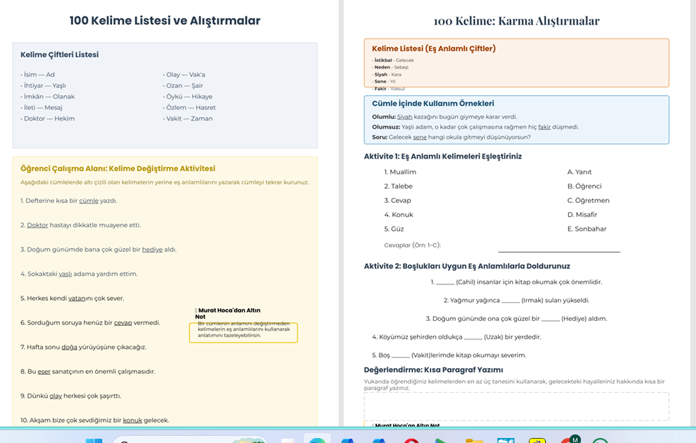Click the "100 Kelime Listesi ve Alıştırmalar" page title
696x443 pixels.
point(164,21)
